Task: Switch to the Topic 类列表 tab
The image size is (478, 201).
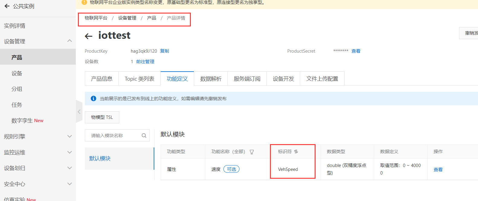Action: coord(140,79)
